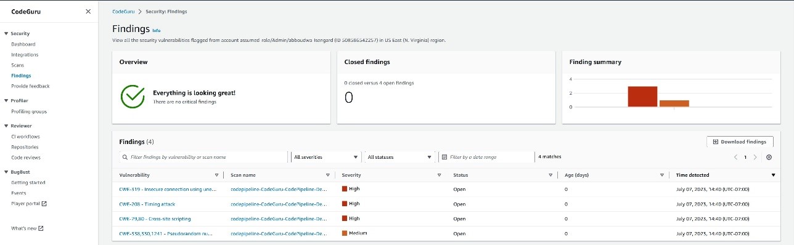794x245 pixels.
Task: Open the All severities dropdown
Action: [x=326, y=157]
